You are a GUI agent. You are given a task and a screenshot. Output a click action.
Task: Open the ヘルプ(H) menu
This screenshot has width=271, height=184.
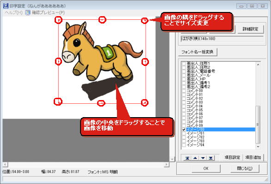click(x=14, y=12)
